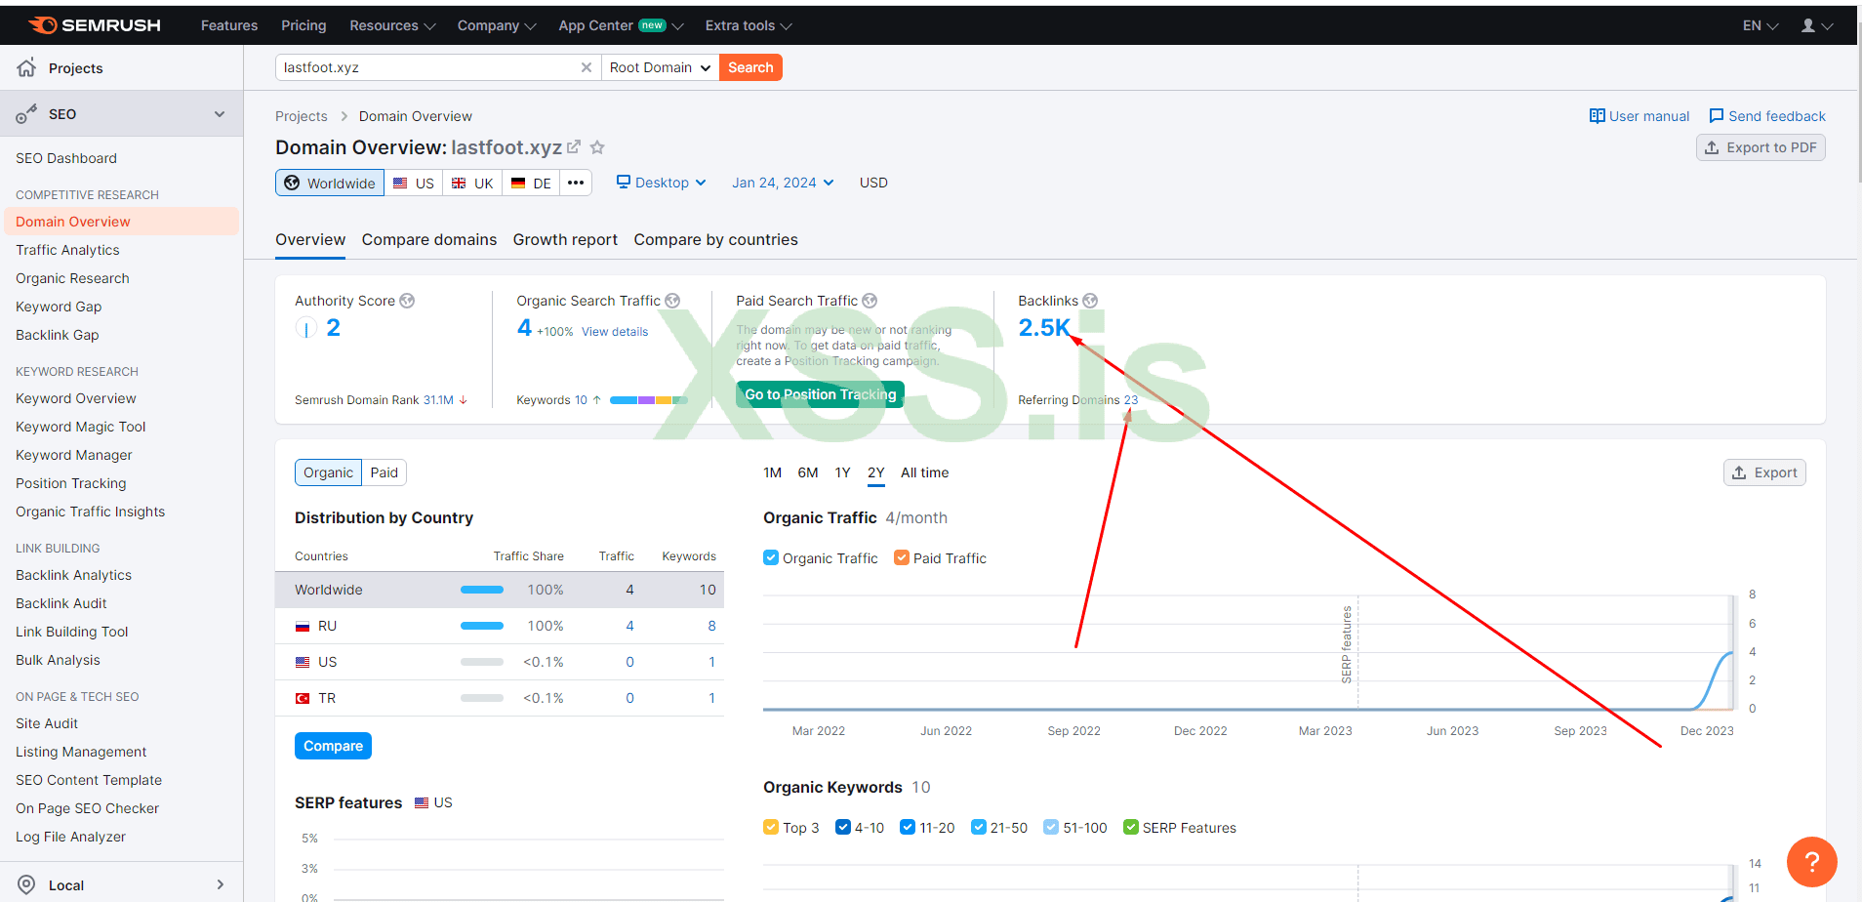1862x902 pixels.
Task: Toggle the Top 3 keywords checkbox
Action: click(x=771, y=827)
